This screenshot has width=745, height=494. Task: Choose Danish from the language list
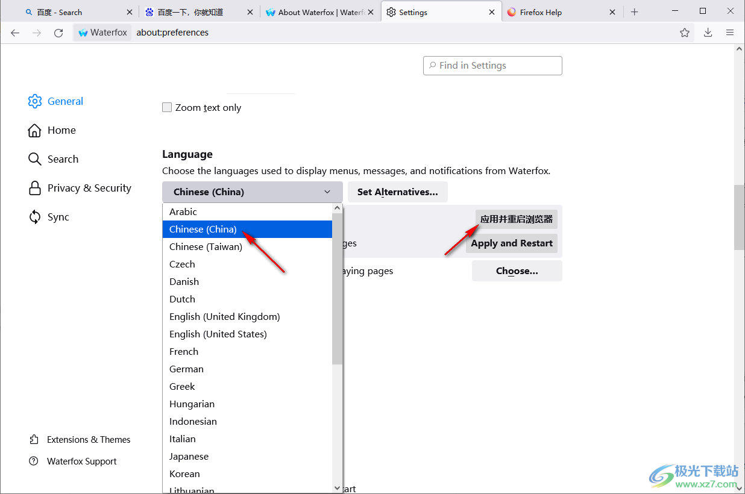click(247, 281)
